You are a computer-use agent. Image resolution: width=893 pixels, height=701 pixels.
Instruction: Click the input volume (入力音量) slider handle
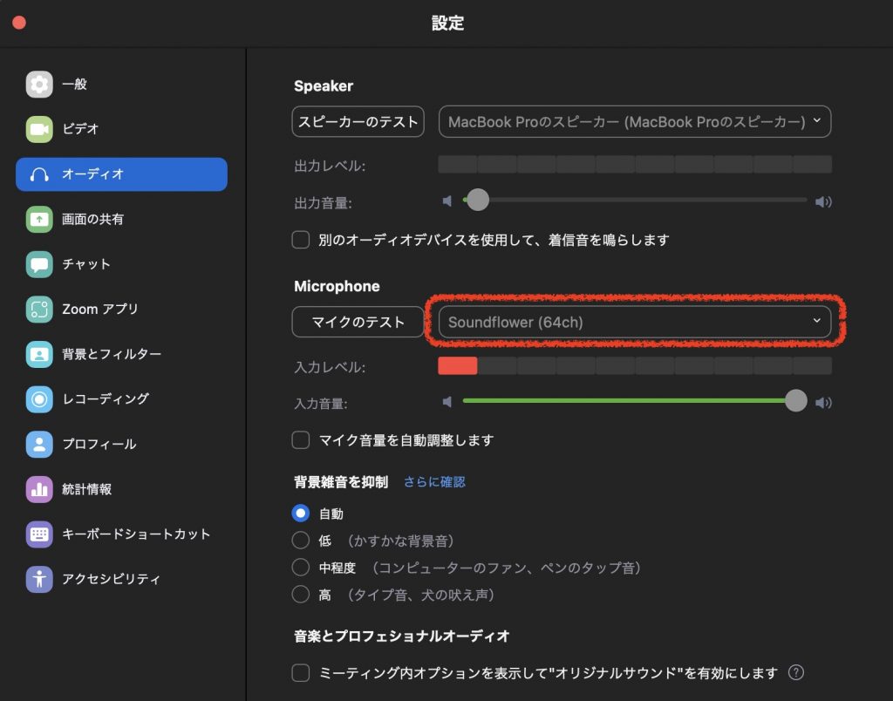(x=795, y=401)
